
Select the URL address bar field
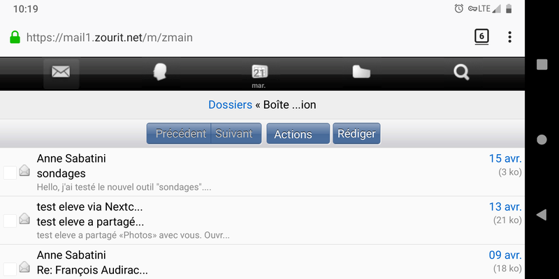pyautogui.click(x=110, y=38)
